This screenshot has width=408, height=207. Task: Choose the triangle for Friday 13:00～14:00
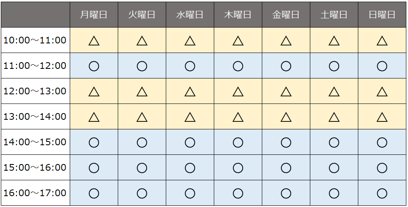286,117
